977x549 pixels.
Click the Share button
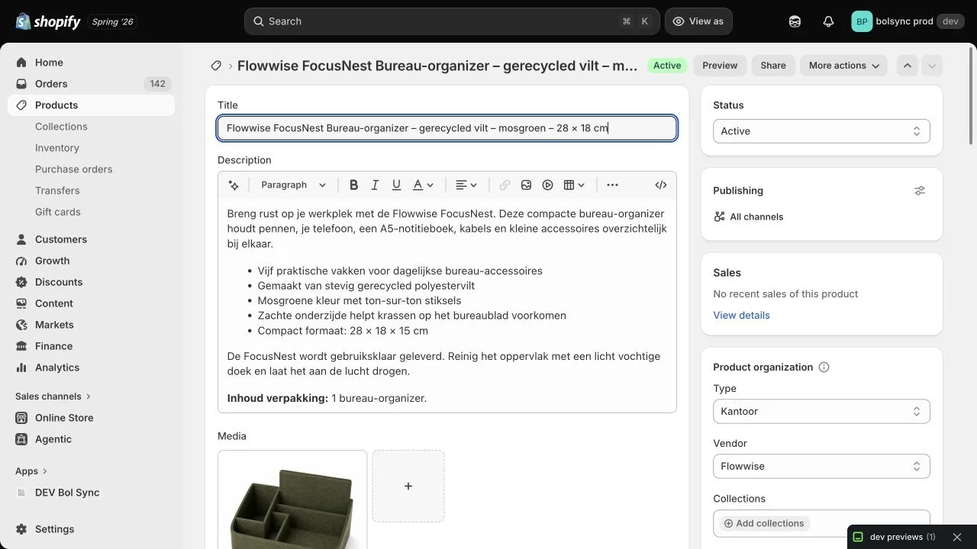click(773, 66)
